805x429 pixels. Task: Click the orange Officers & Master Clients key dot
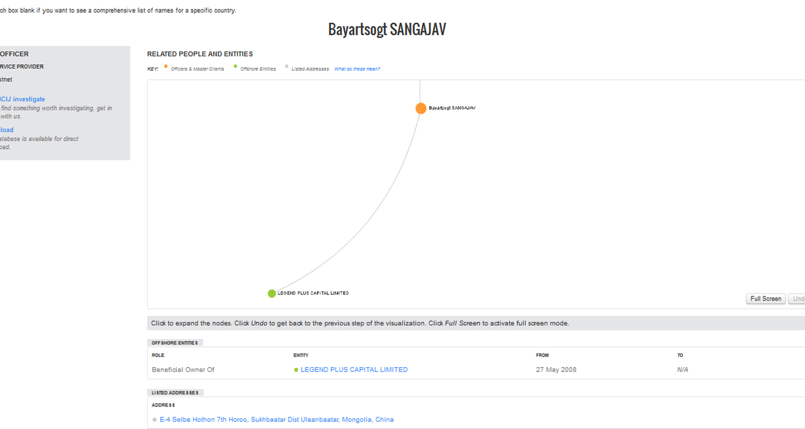[x=166, y=67]
